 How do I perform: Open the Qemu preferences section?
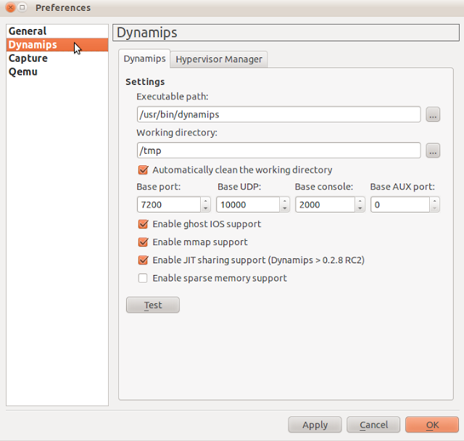point(57,72)
